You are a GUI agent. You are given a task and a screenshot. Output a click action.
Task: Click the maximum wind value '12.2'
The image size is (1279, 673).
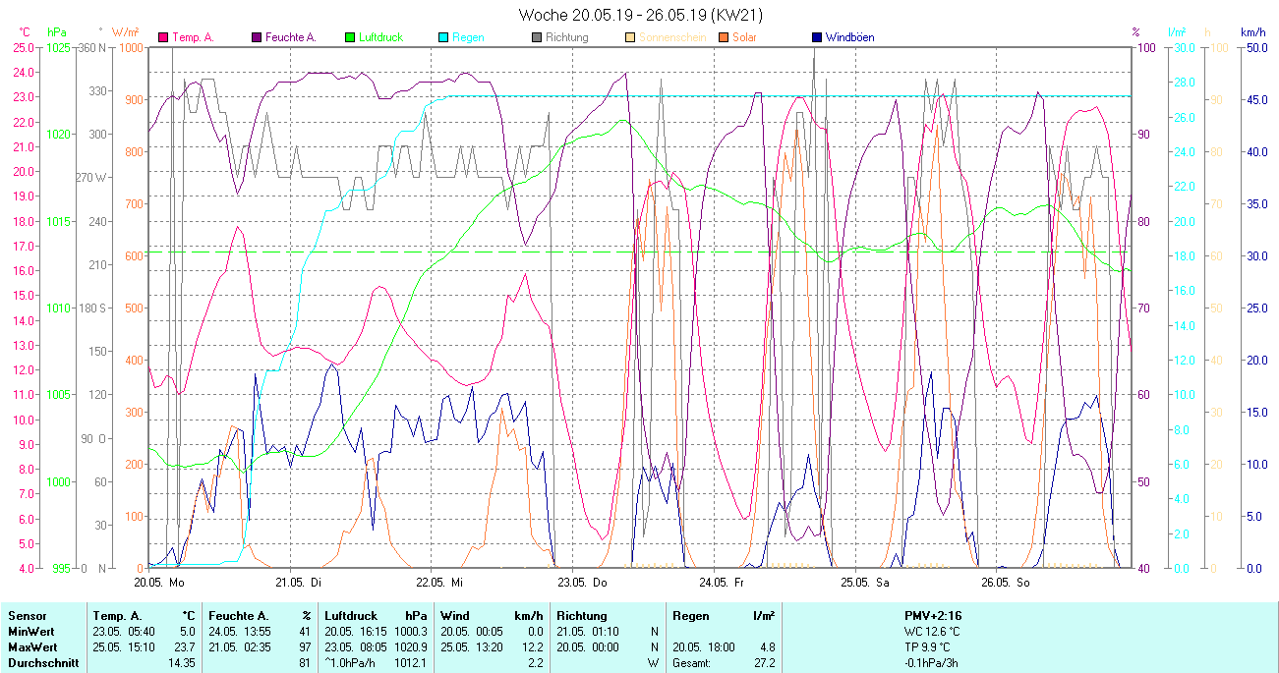click(x=534, y=647)
